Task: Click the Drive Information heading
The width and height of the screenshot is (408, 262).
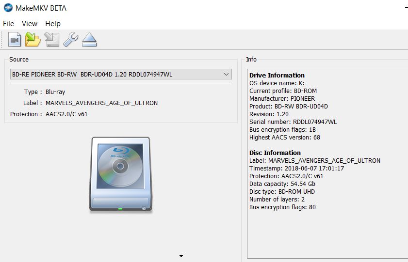Action: (x=277, y=75)
